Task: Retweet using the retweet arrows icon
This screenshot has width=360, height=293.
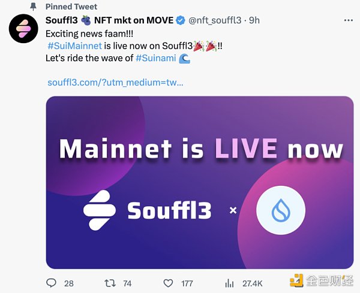Action: (110, 282)
